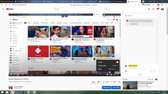Go back with the browser back arrow
The image size is (168, 94).
point(2,5)
